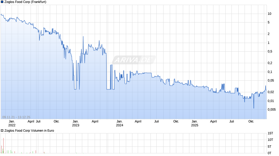Click the volume axis label '5T'
Viewport: 279px width, 156px height.
click(270, 147)
